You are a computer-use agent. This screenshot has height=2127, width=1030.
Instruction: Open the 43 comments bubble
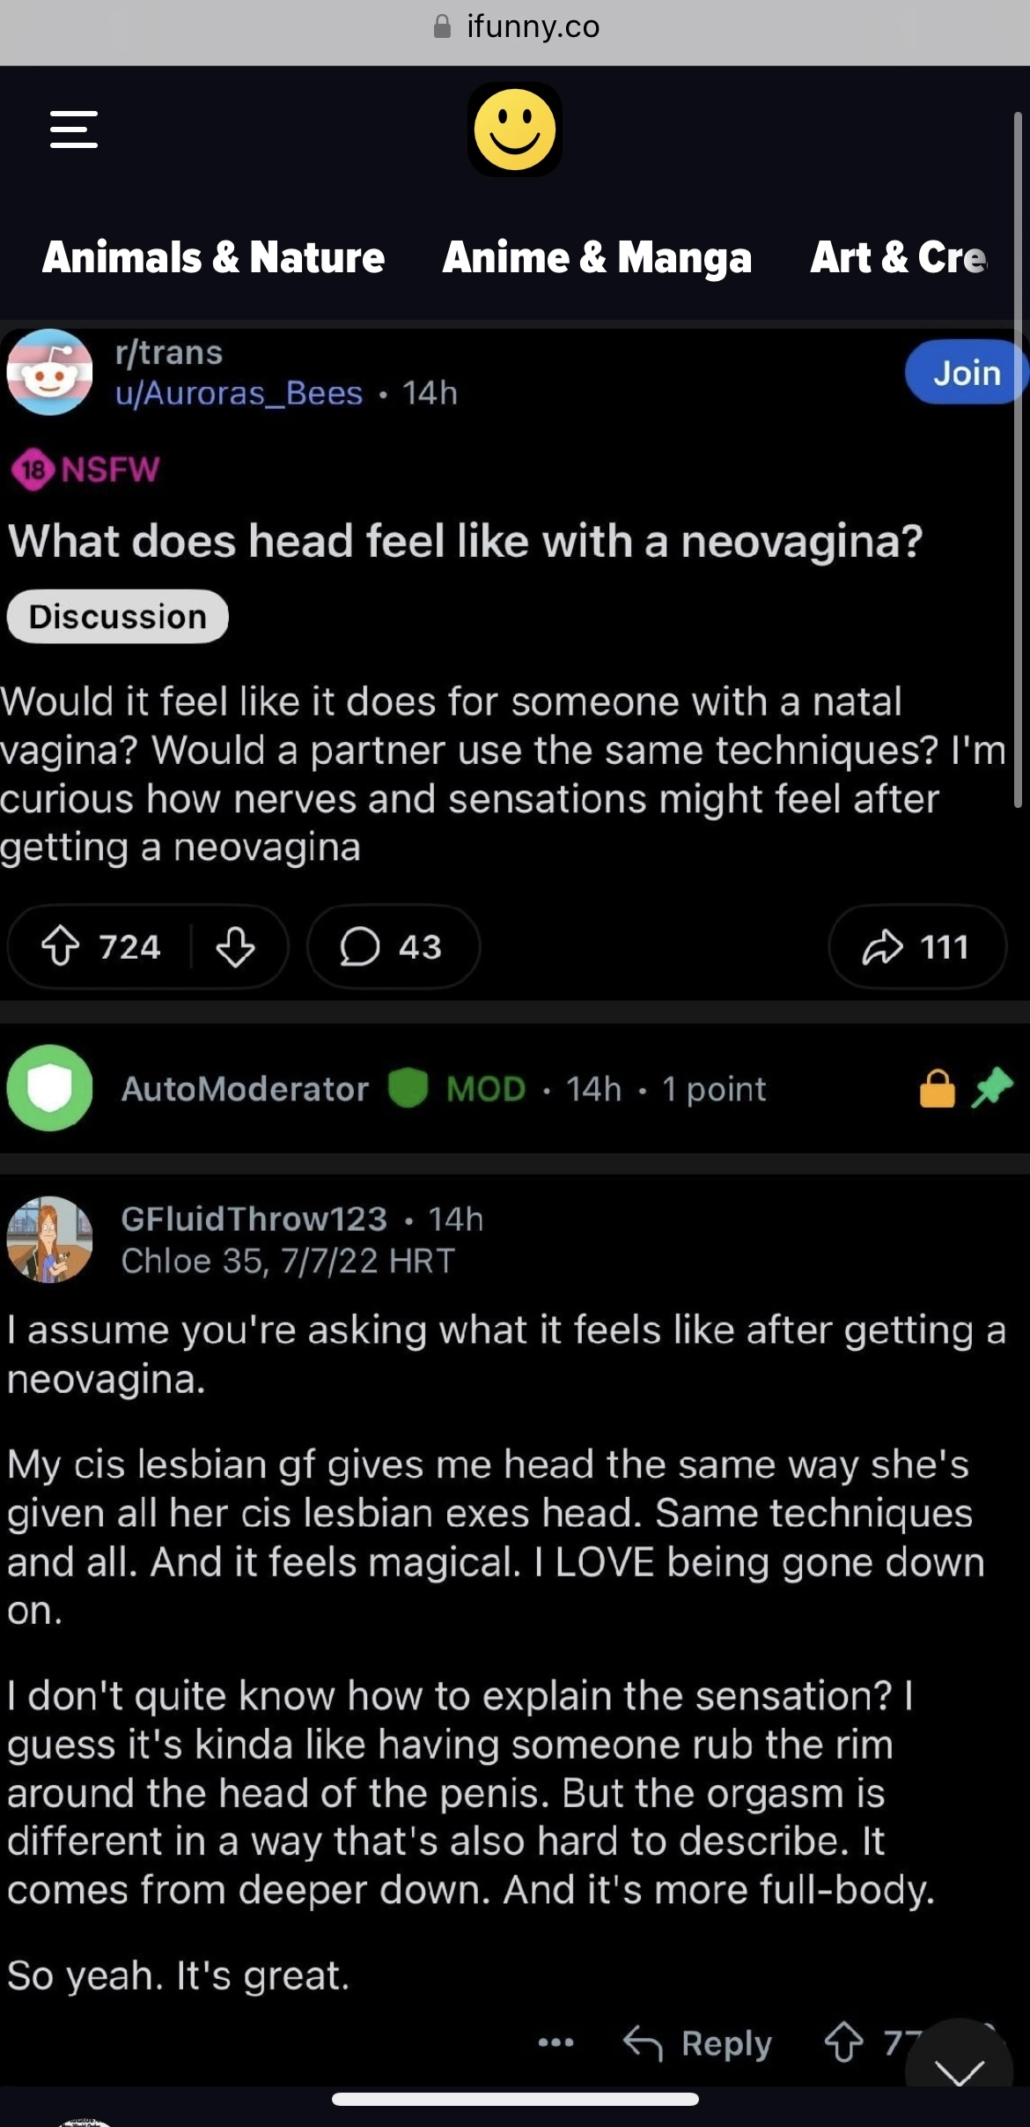tap(393, 947)
